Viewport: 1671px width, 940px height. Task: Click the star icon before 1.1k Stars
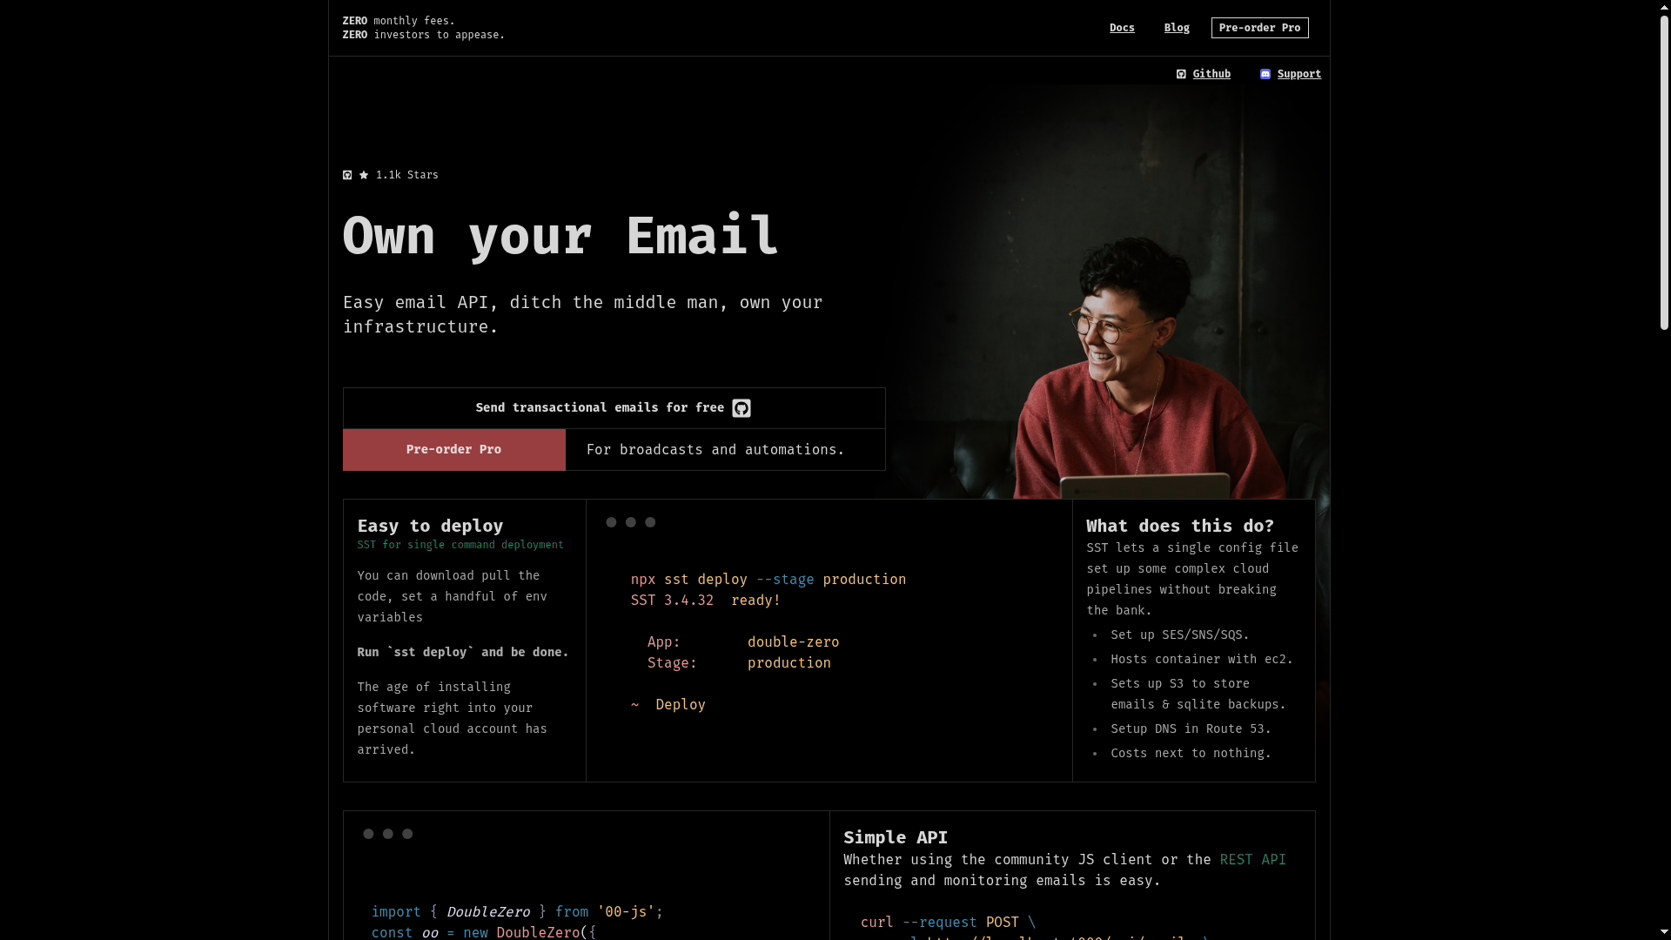coord(364,175)
